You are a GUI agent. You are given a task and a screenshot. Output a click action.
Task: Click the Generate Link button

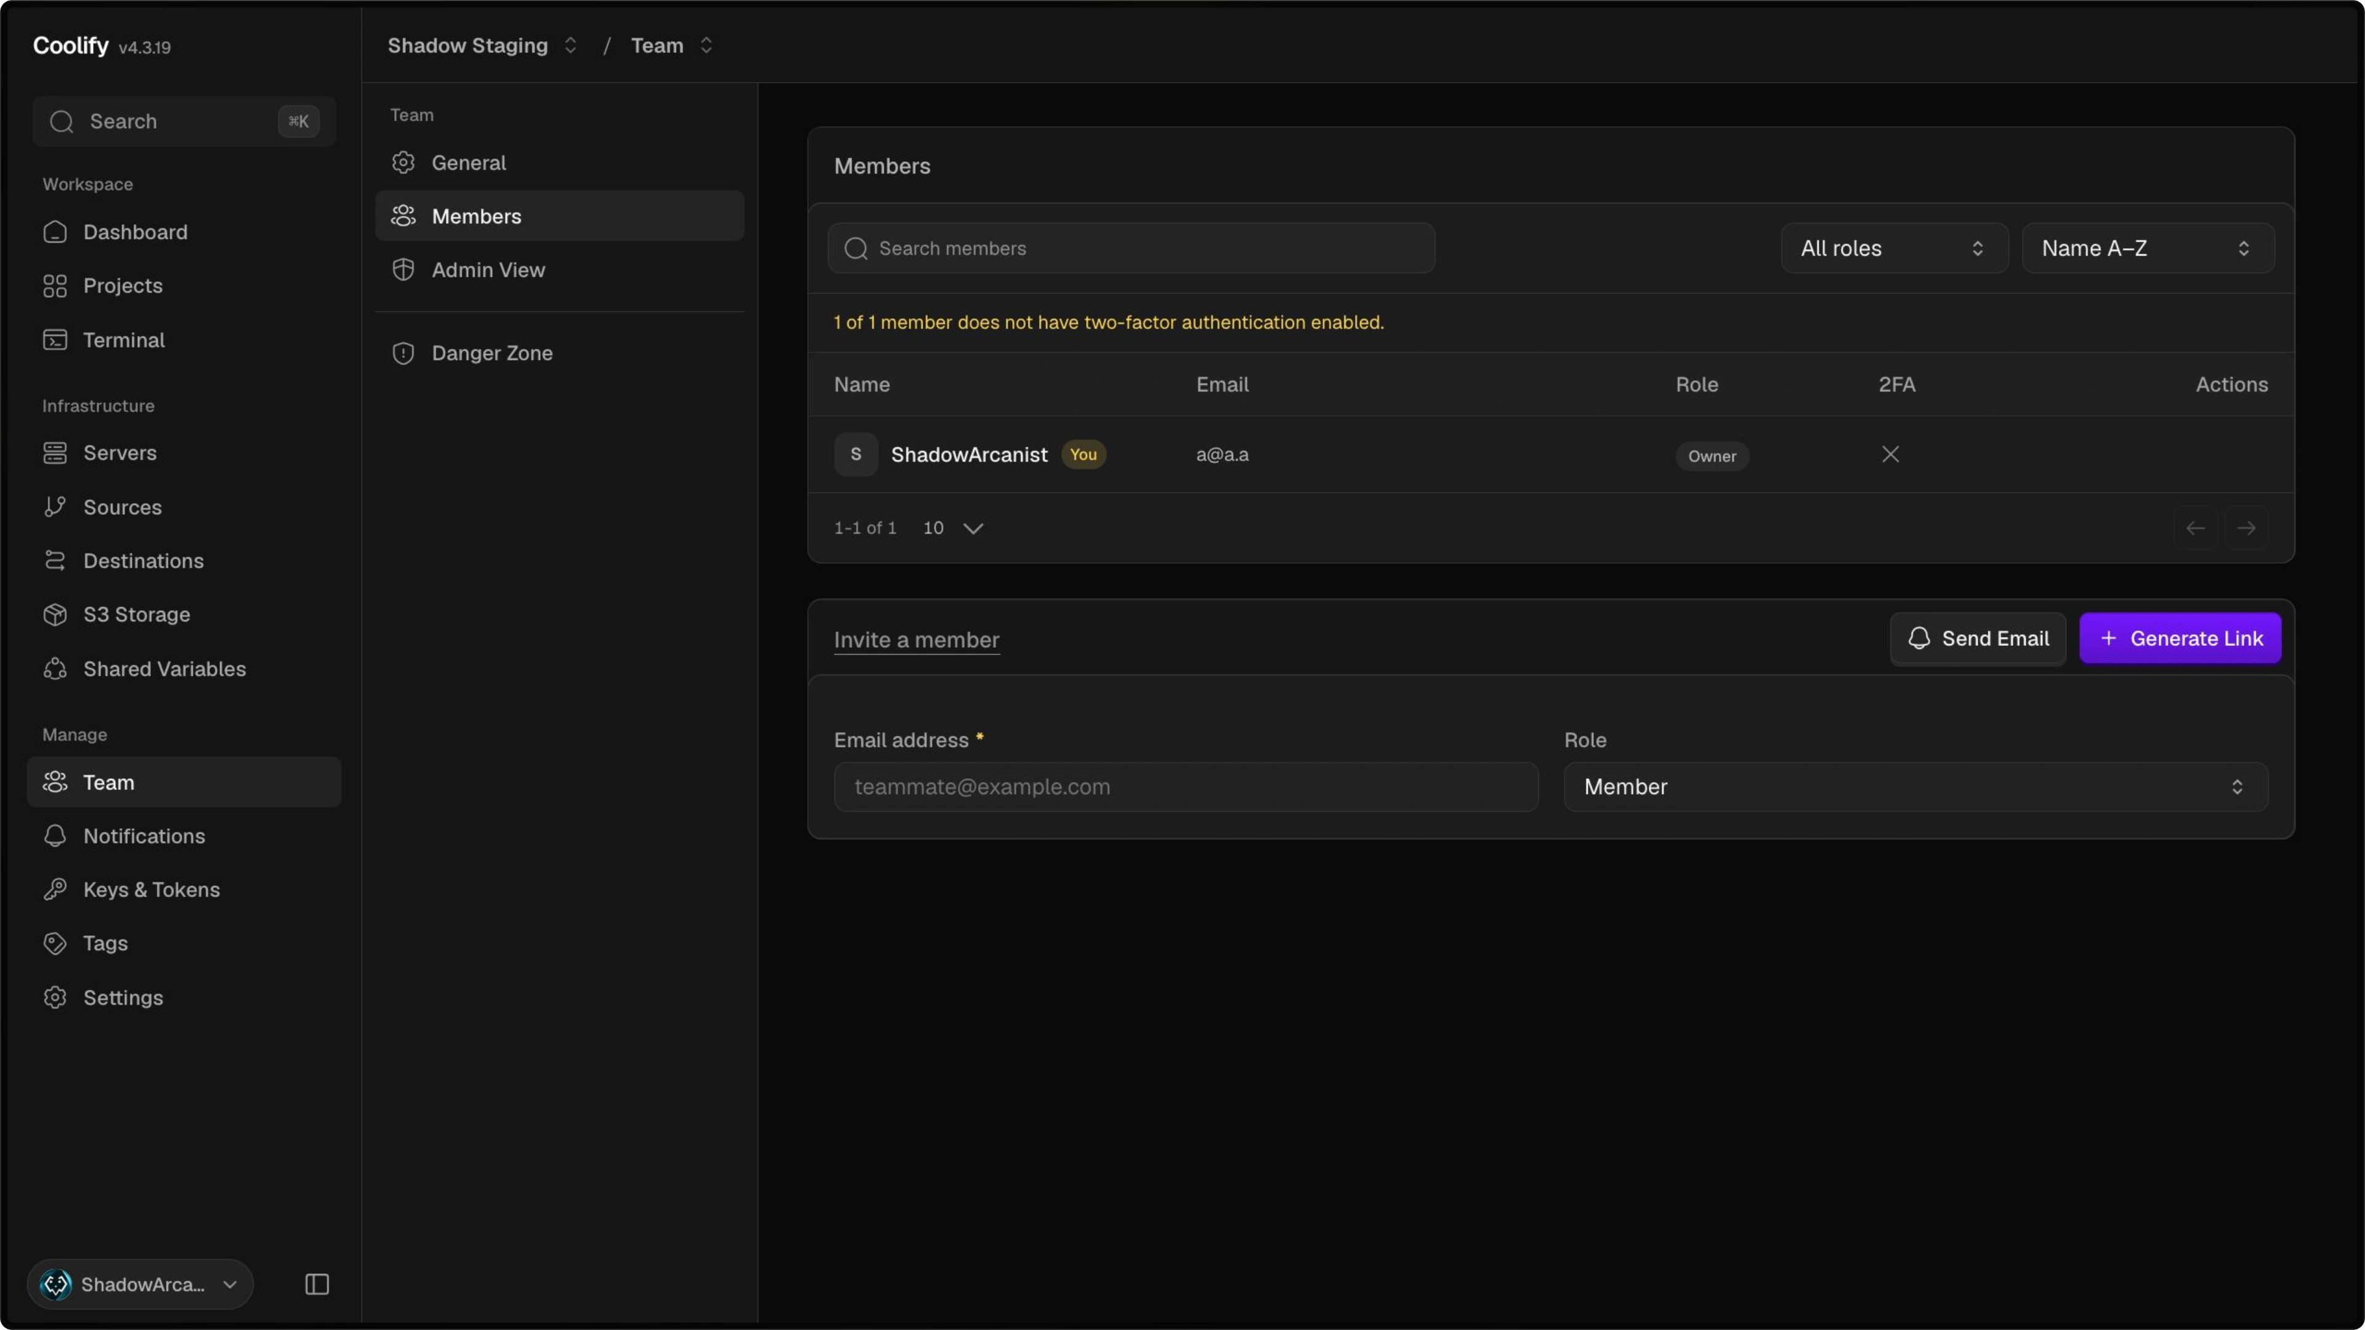pos(2180,639)
